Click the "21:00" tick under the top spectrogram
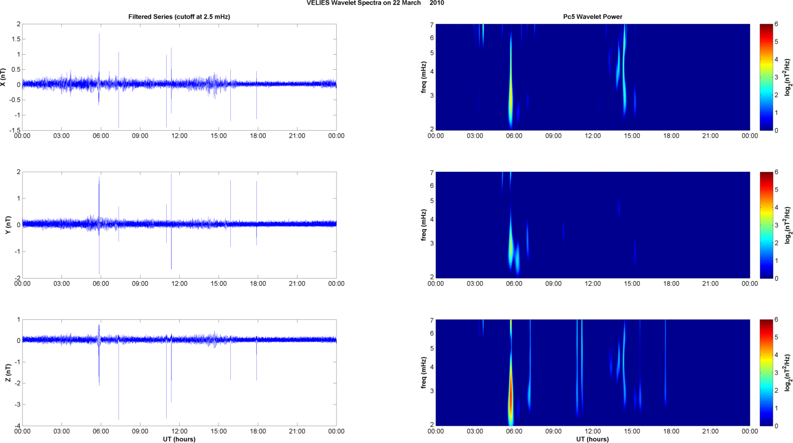793x443 pixels. coord(710,135)
